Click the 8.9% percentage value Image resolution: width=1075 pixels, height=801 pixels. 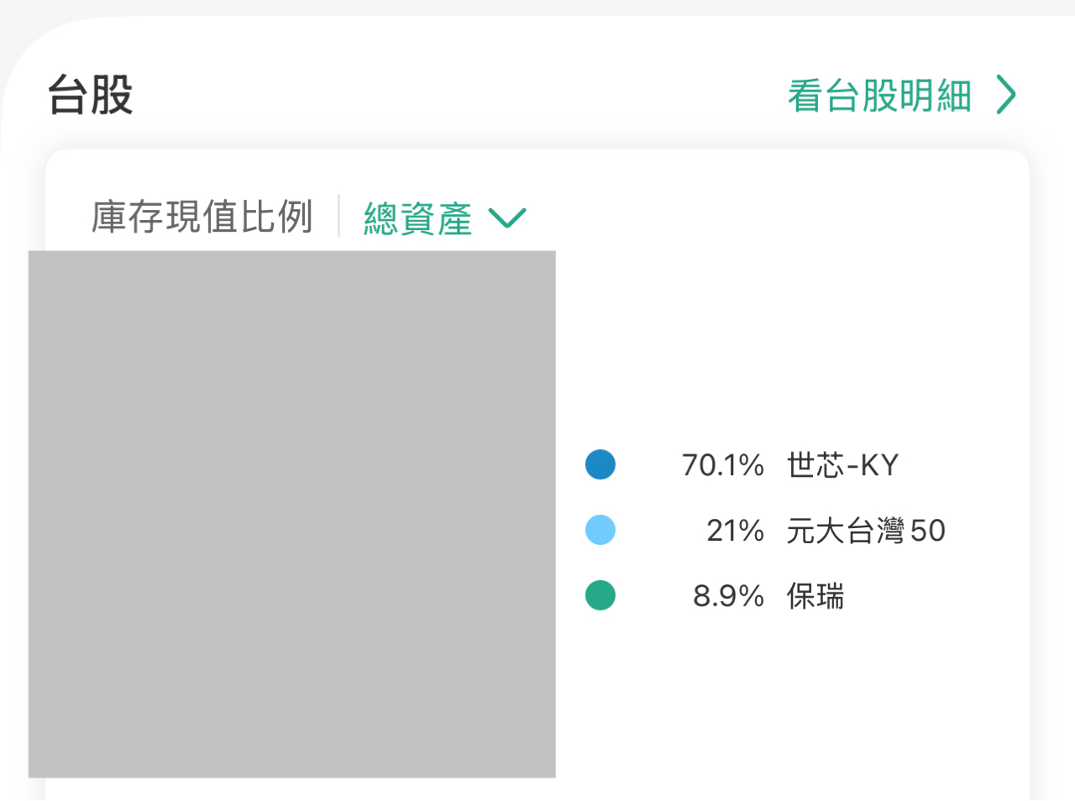click(x=728, y=596)
